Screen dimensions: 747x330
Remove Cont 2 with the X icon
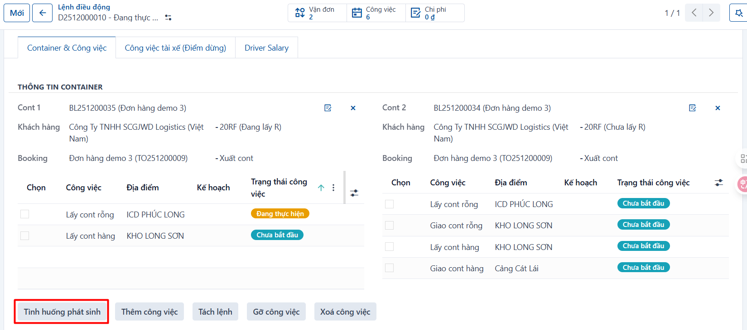(x=718, y=108)
